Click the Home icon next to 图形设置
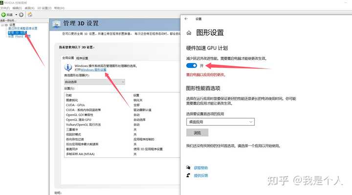The height and width of the screenshot is (195, 352). coord(189,33)
